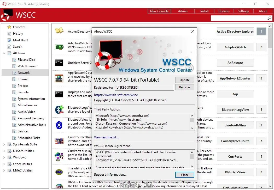Click the header search input box
Image resolution: width=274 pixels, height=190 pixels.
[x=239, y=18]
